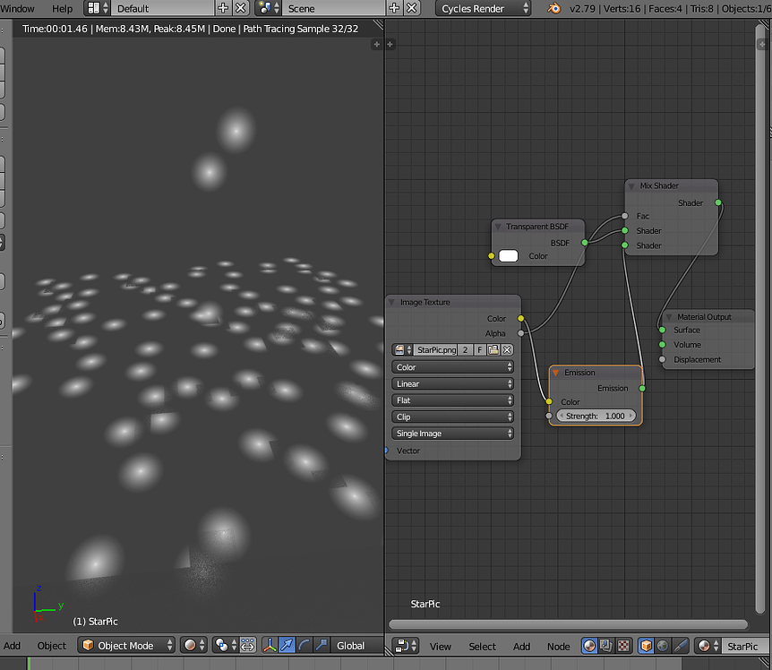The height and width of the screenshot is (670, 772).
Task: Open the Single Image source dropdown
Action: (453, 434)
